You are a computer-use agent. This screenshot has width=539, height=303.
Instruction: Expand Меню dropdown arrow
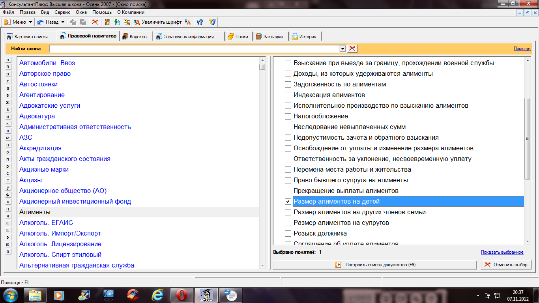[31, 22]
